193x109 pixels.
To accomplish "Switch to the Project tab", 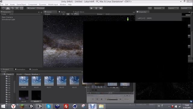I will coord(6,69).
